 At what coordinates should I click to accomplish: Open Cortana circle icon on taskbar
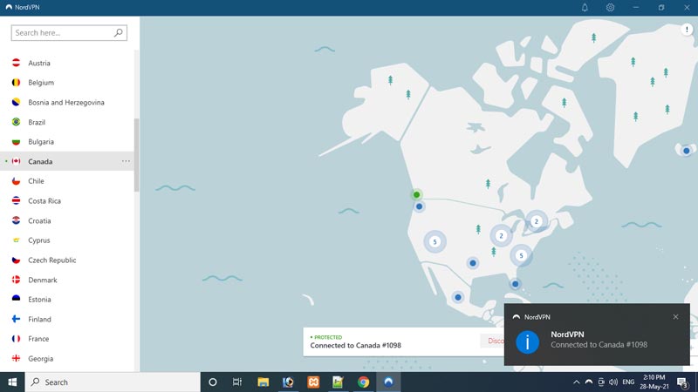(x=213, y=382)
